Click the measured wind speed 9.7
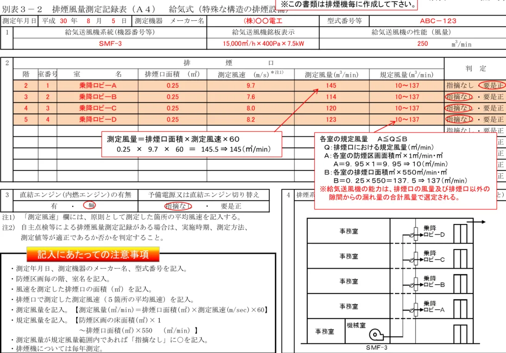 (x=251, y=85)
